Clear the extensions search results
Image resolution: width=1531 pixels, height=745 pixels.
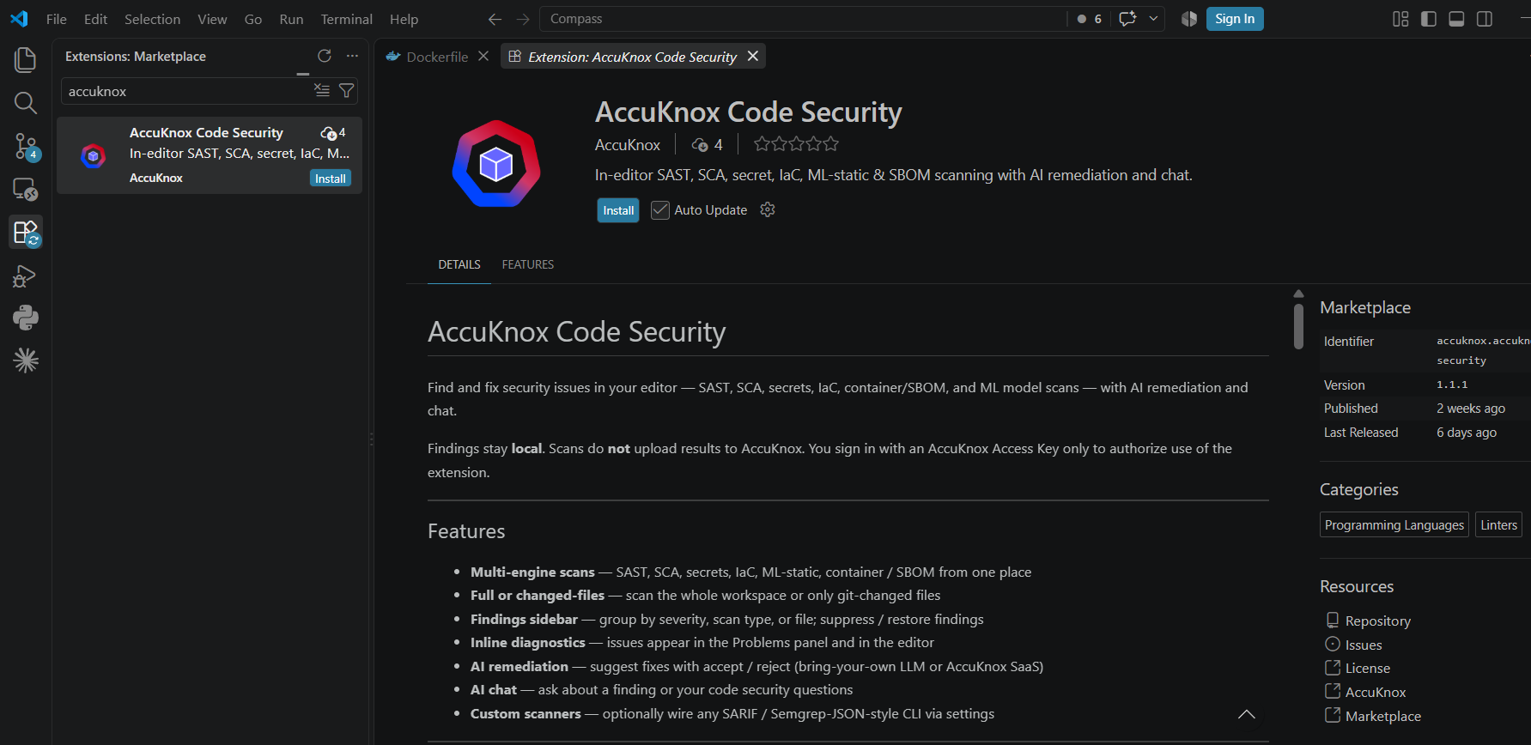[322, 90]
